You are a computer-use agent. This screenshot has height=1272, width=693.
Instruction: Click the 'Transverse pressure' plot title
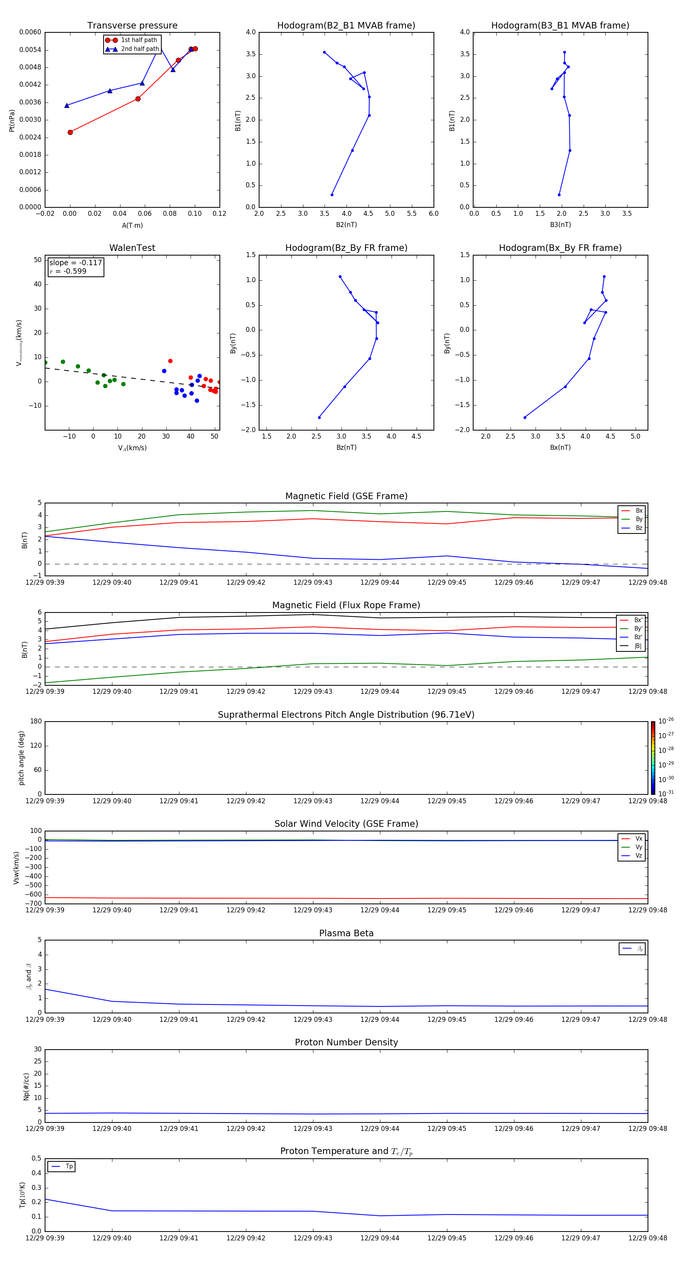(x=132, y=26)
